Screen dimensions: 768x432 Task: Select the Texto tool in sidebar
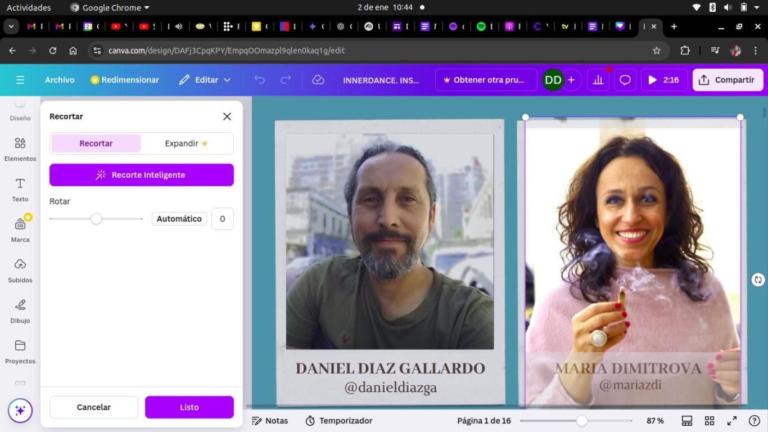tap(20, 190)
